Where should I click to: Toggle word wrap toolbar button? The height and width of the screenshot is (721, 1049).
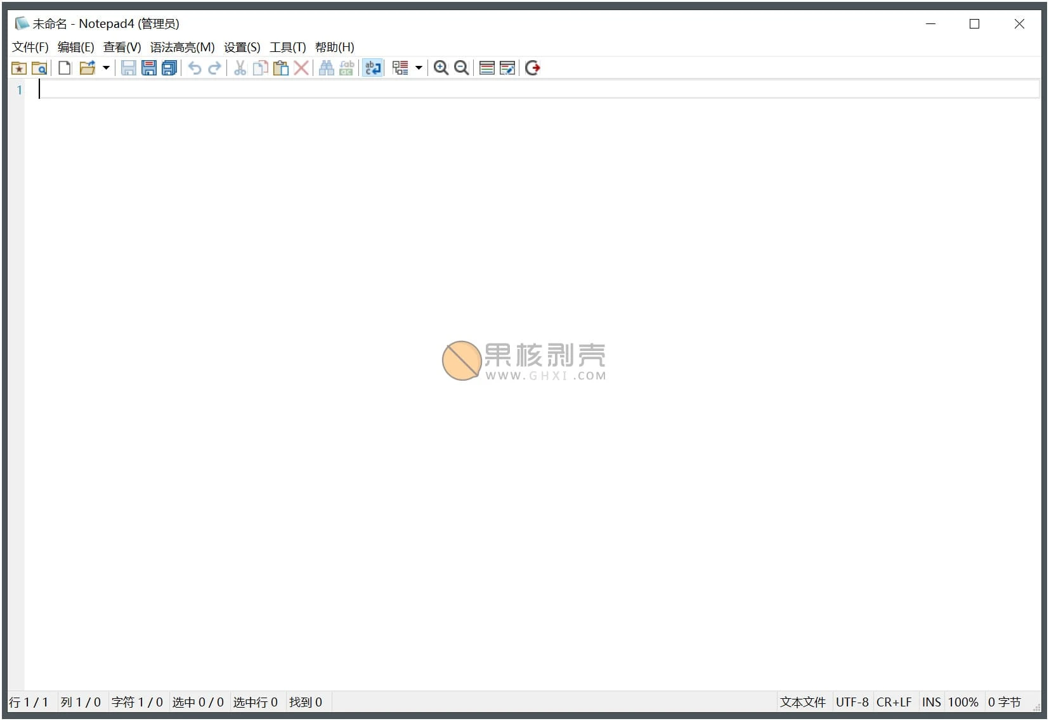click(372, 68)
